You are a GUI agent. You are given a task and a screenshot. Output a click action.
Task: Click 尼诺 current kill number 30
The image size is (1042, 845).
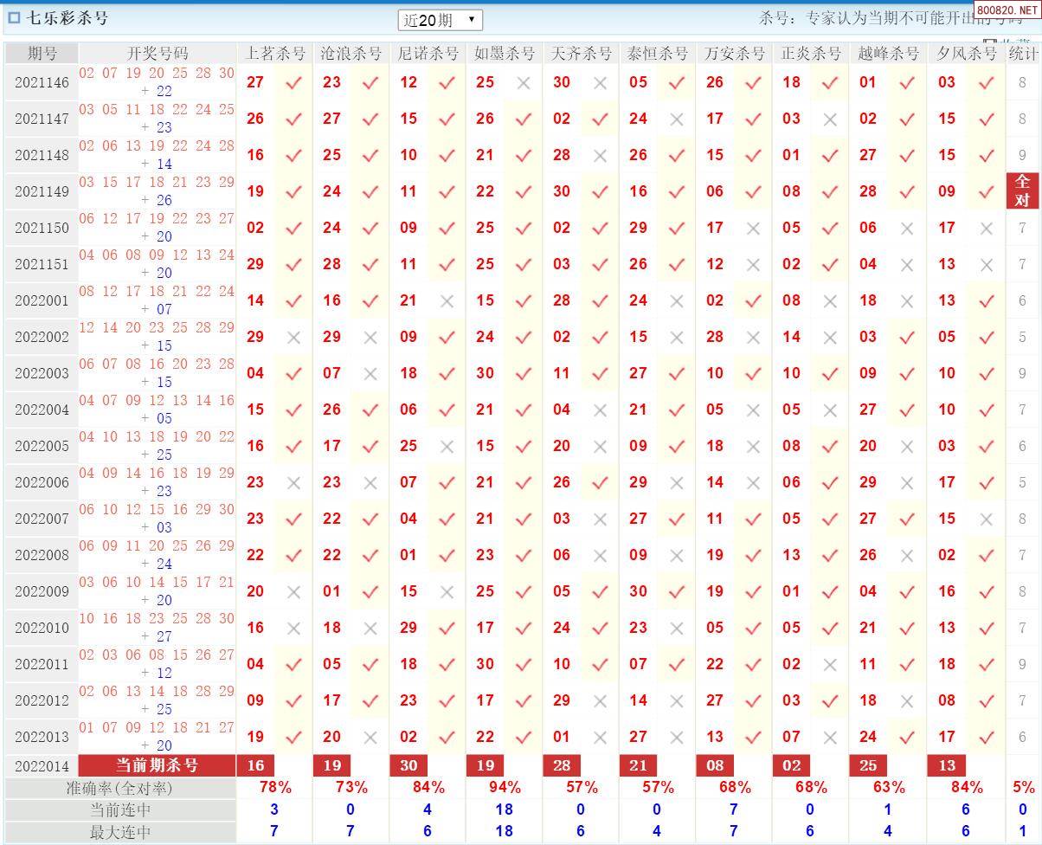[x=408, y=765]
